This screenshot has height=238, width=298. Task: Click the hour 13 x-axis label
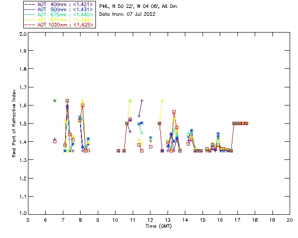point(168,220)
